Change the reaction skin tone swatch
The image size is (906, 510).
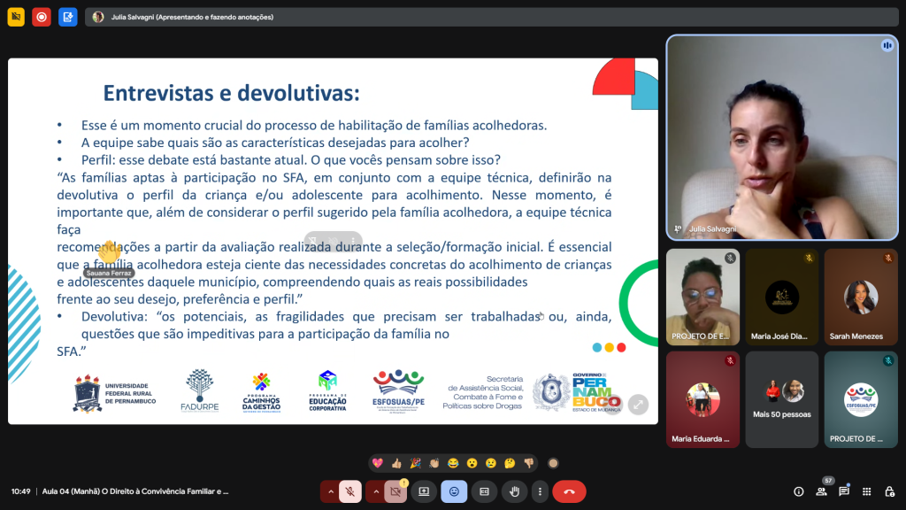[553, 462]
